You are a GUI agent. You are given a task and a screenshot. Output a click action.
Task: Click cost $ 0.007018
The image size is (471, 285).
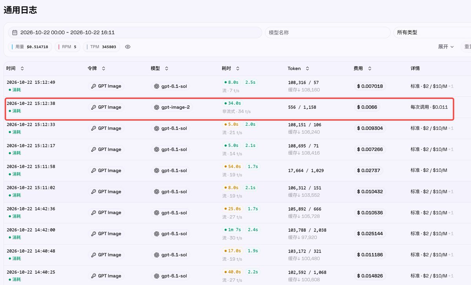tap(370, 86)
